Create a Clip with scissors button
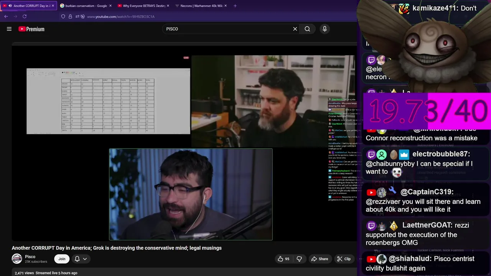The image size is (491, 276). [344, 259]
